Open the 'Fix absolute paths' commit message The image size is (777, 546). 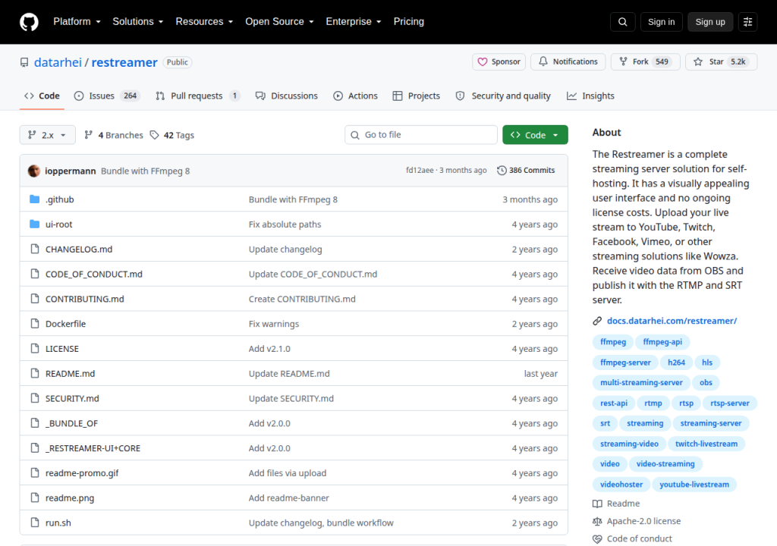click(x=285, y=224)
